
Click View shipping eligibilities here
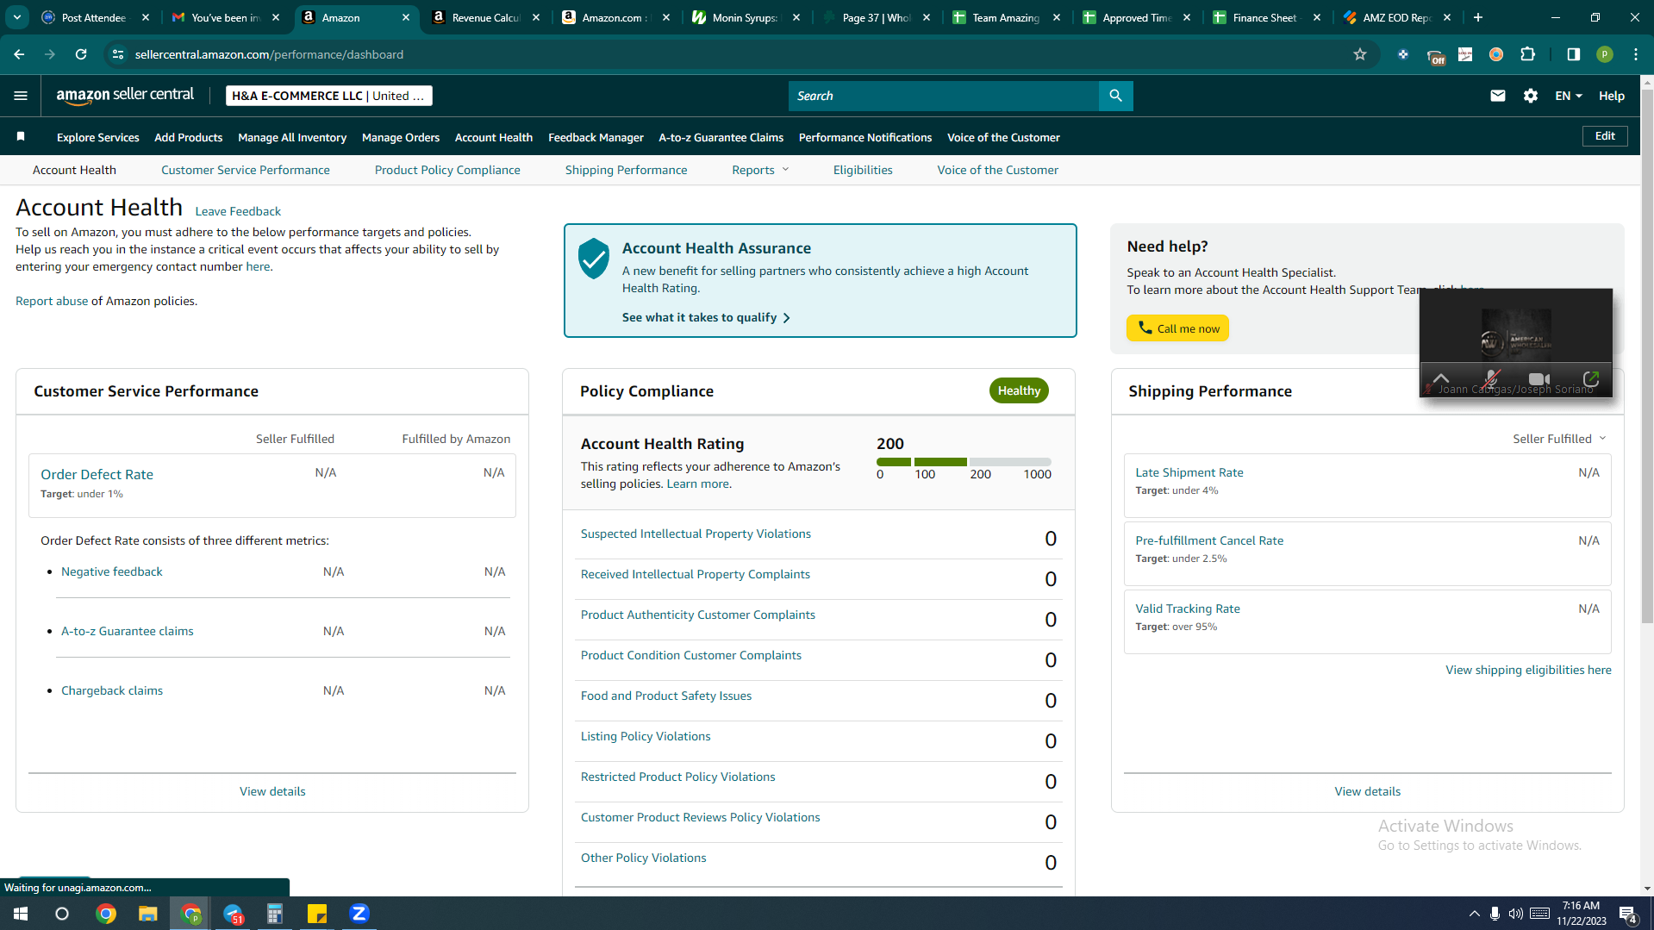coord(1528,670)
